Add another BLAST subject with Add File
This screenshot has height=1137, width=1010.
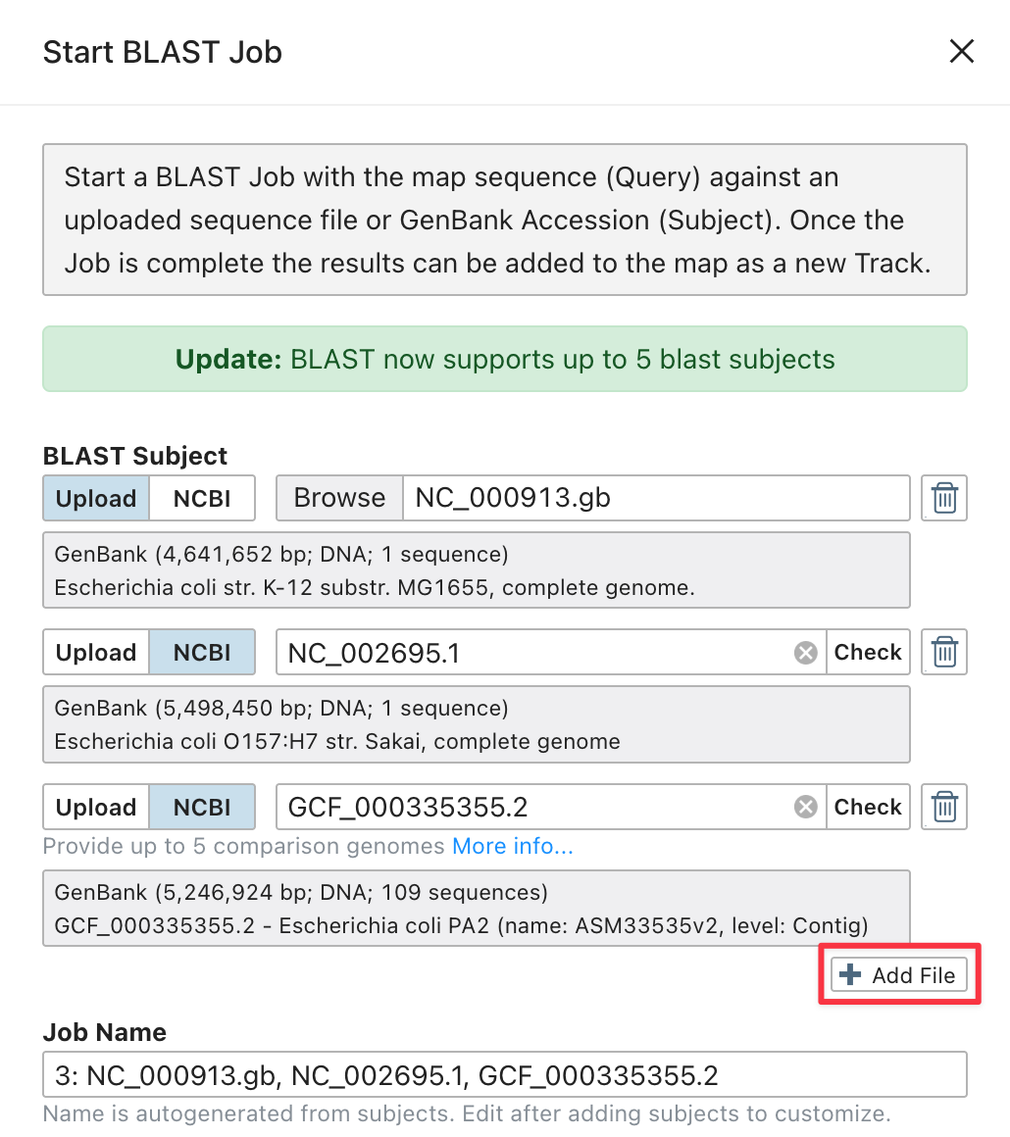[x=899, y=975]
